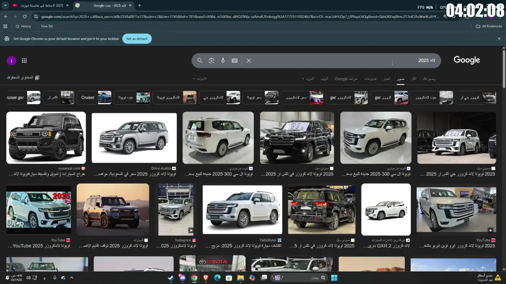Select the سعر تويوتا suggestion chip
Image resolution: width=506 pixels, height=284 pixels.
click(261, 97)
